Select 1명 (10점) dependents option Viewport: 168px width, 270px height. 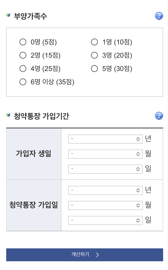point(94,42)
